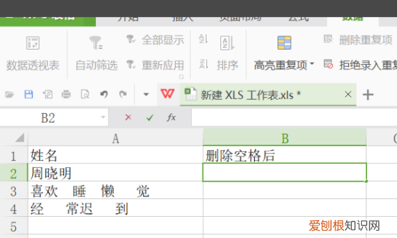This screenshot has width=397, height=238.
Task: Select row 4 header
Action: coord(14,208)
